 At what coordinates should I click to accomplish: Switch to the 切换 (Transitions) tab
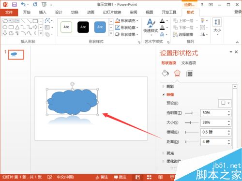click(x=75, y=12)
